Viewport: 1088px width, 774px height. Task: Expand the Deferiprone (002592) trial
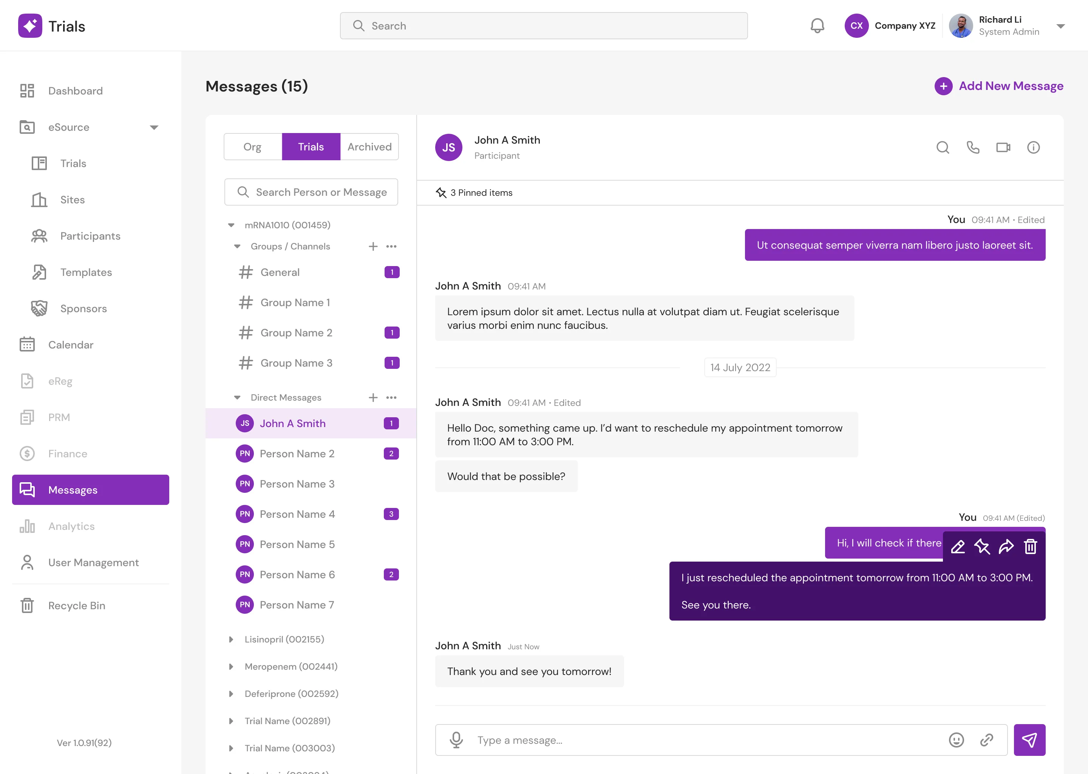(231, 694)
